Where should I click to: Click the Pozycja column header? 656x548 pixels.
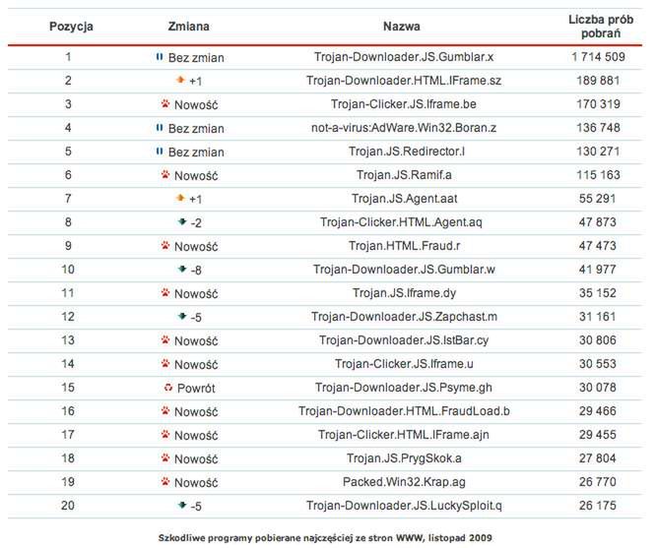(71, 27)
